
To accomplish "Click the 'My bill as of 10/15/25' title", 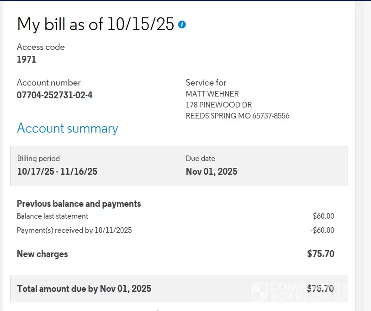I will (x=95, y=24).
